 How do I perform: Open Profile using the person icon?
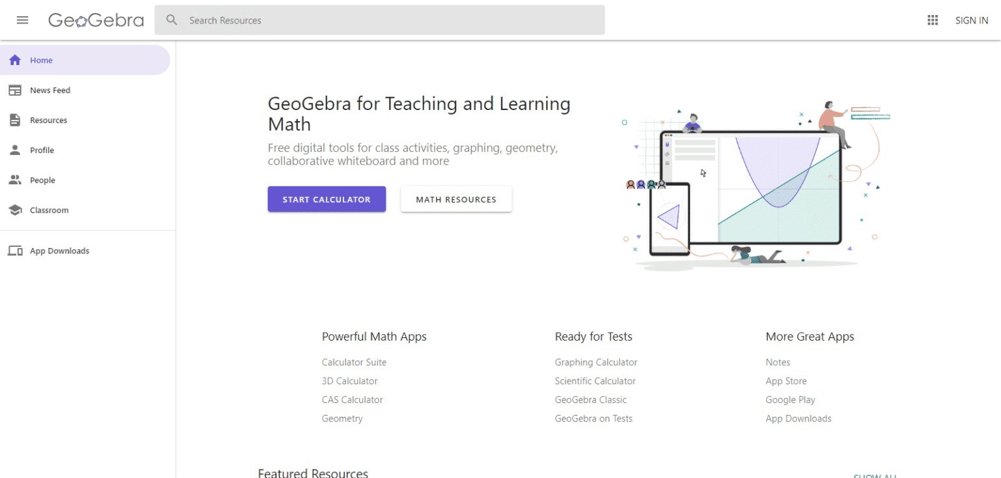[x=14, y=150]
